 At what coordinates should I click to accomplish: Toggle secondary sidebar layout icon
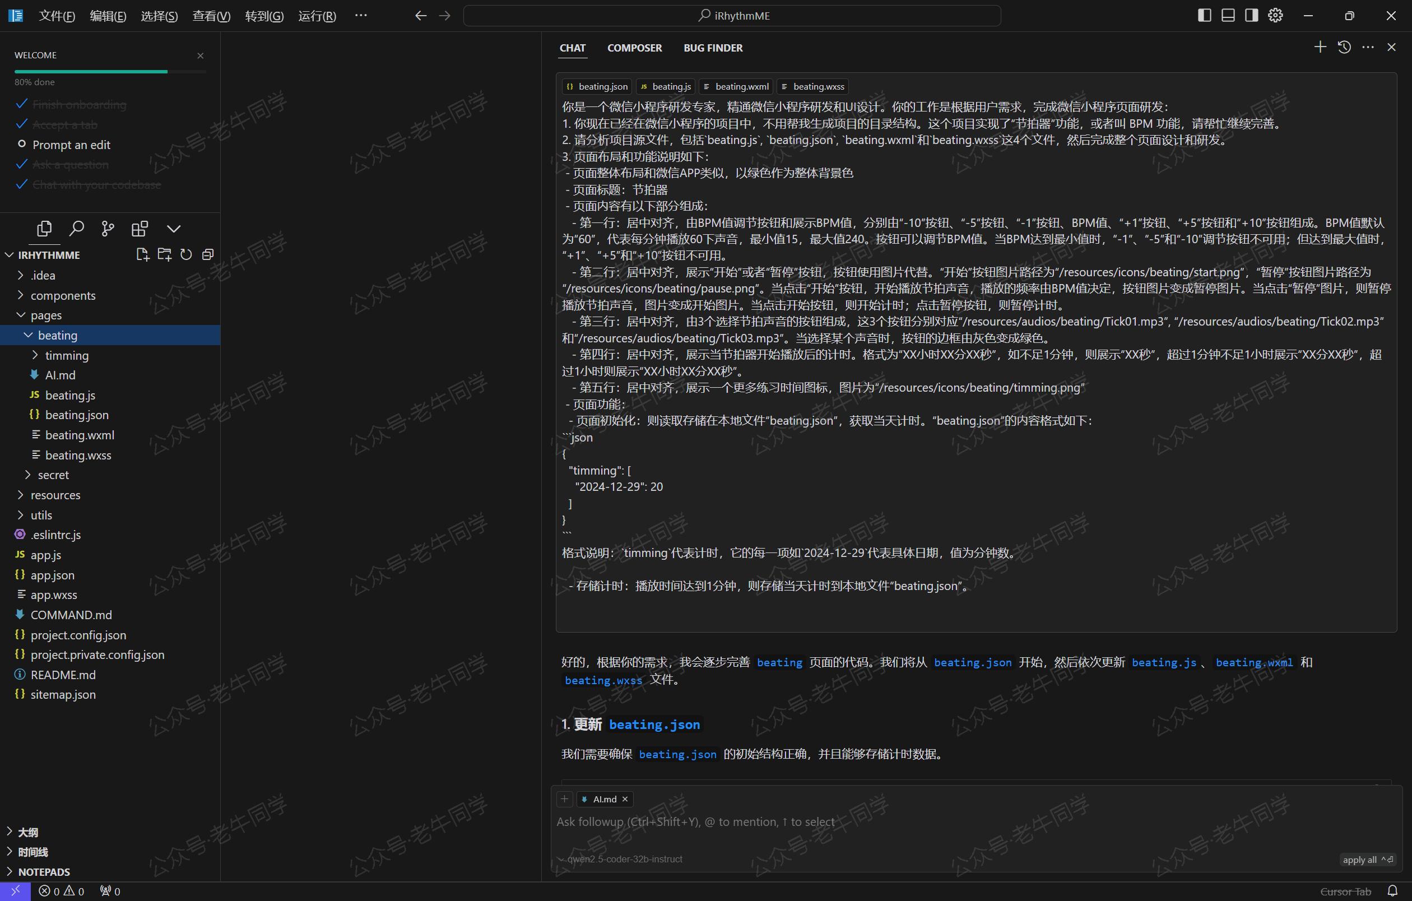(1251, 15)
